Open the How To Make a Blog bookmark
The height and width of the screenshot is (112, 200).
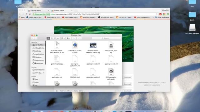(70, 17)
